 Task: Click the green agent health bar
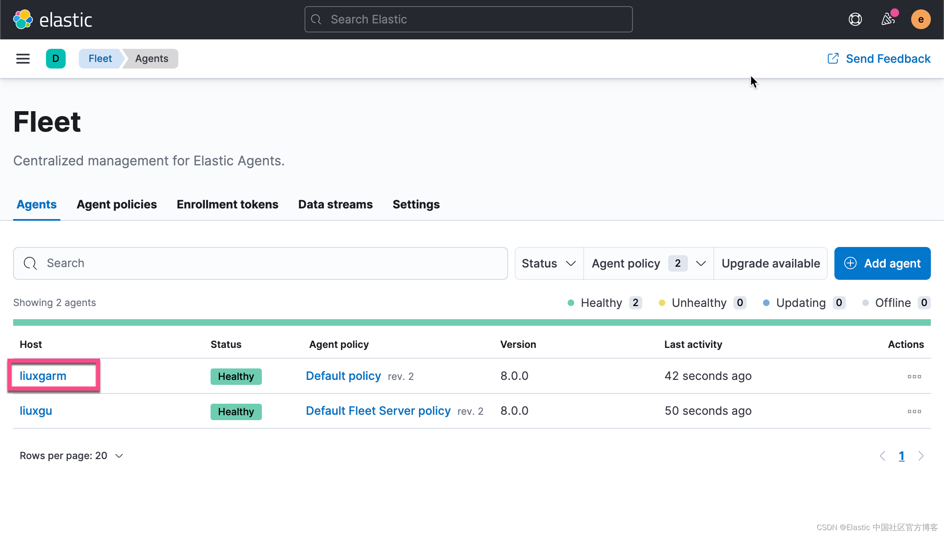472,322
